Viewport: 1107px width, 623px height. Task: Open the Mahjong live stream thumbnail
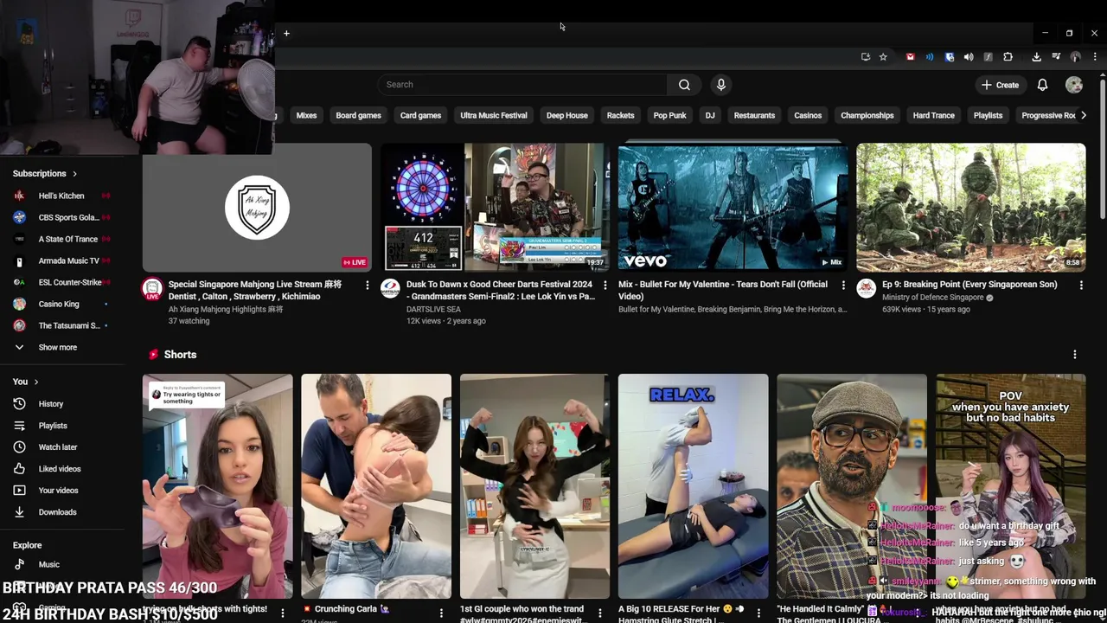[257, 208]
